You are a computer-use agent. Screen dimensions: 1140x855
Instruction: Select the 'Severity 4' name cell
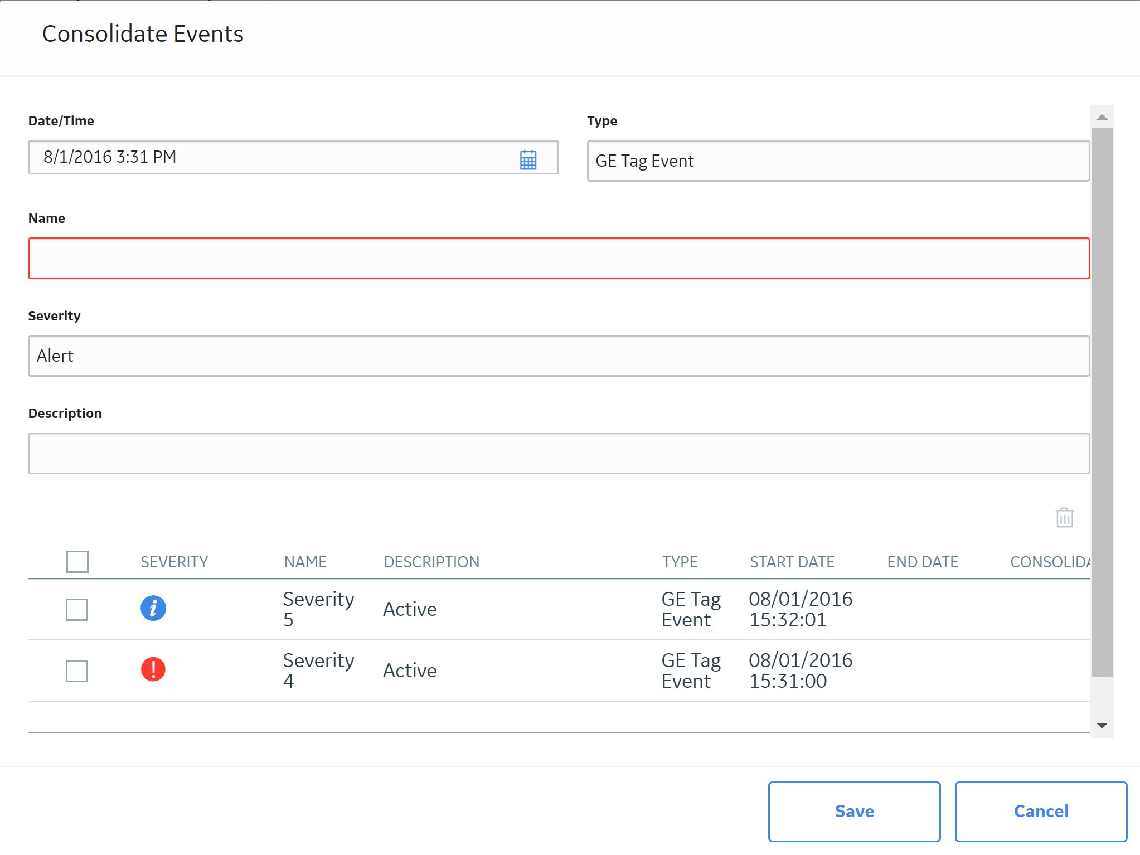click(x=318, y=671)
